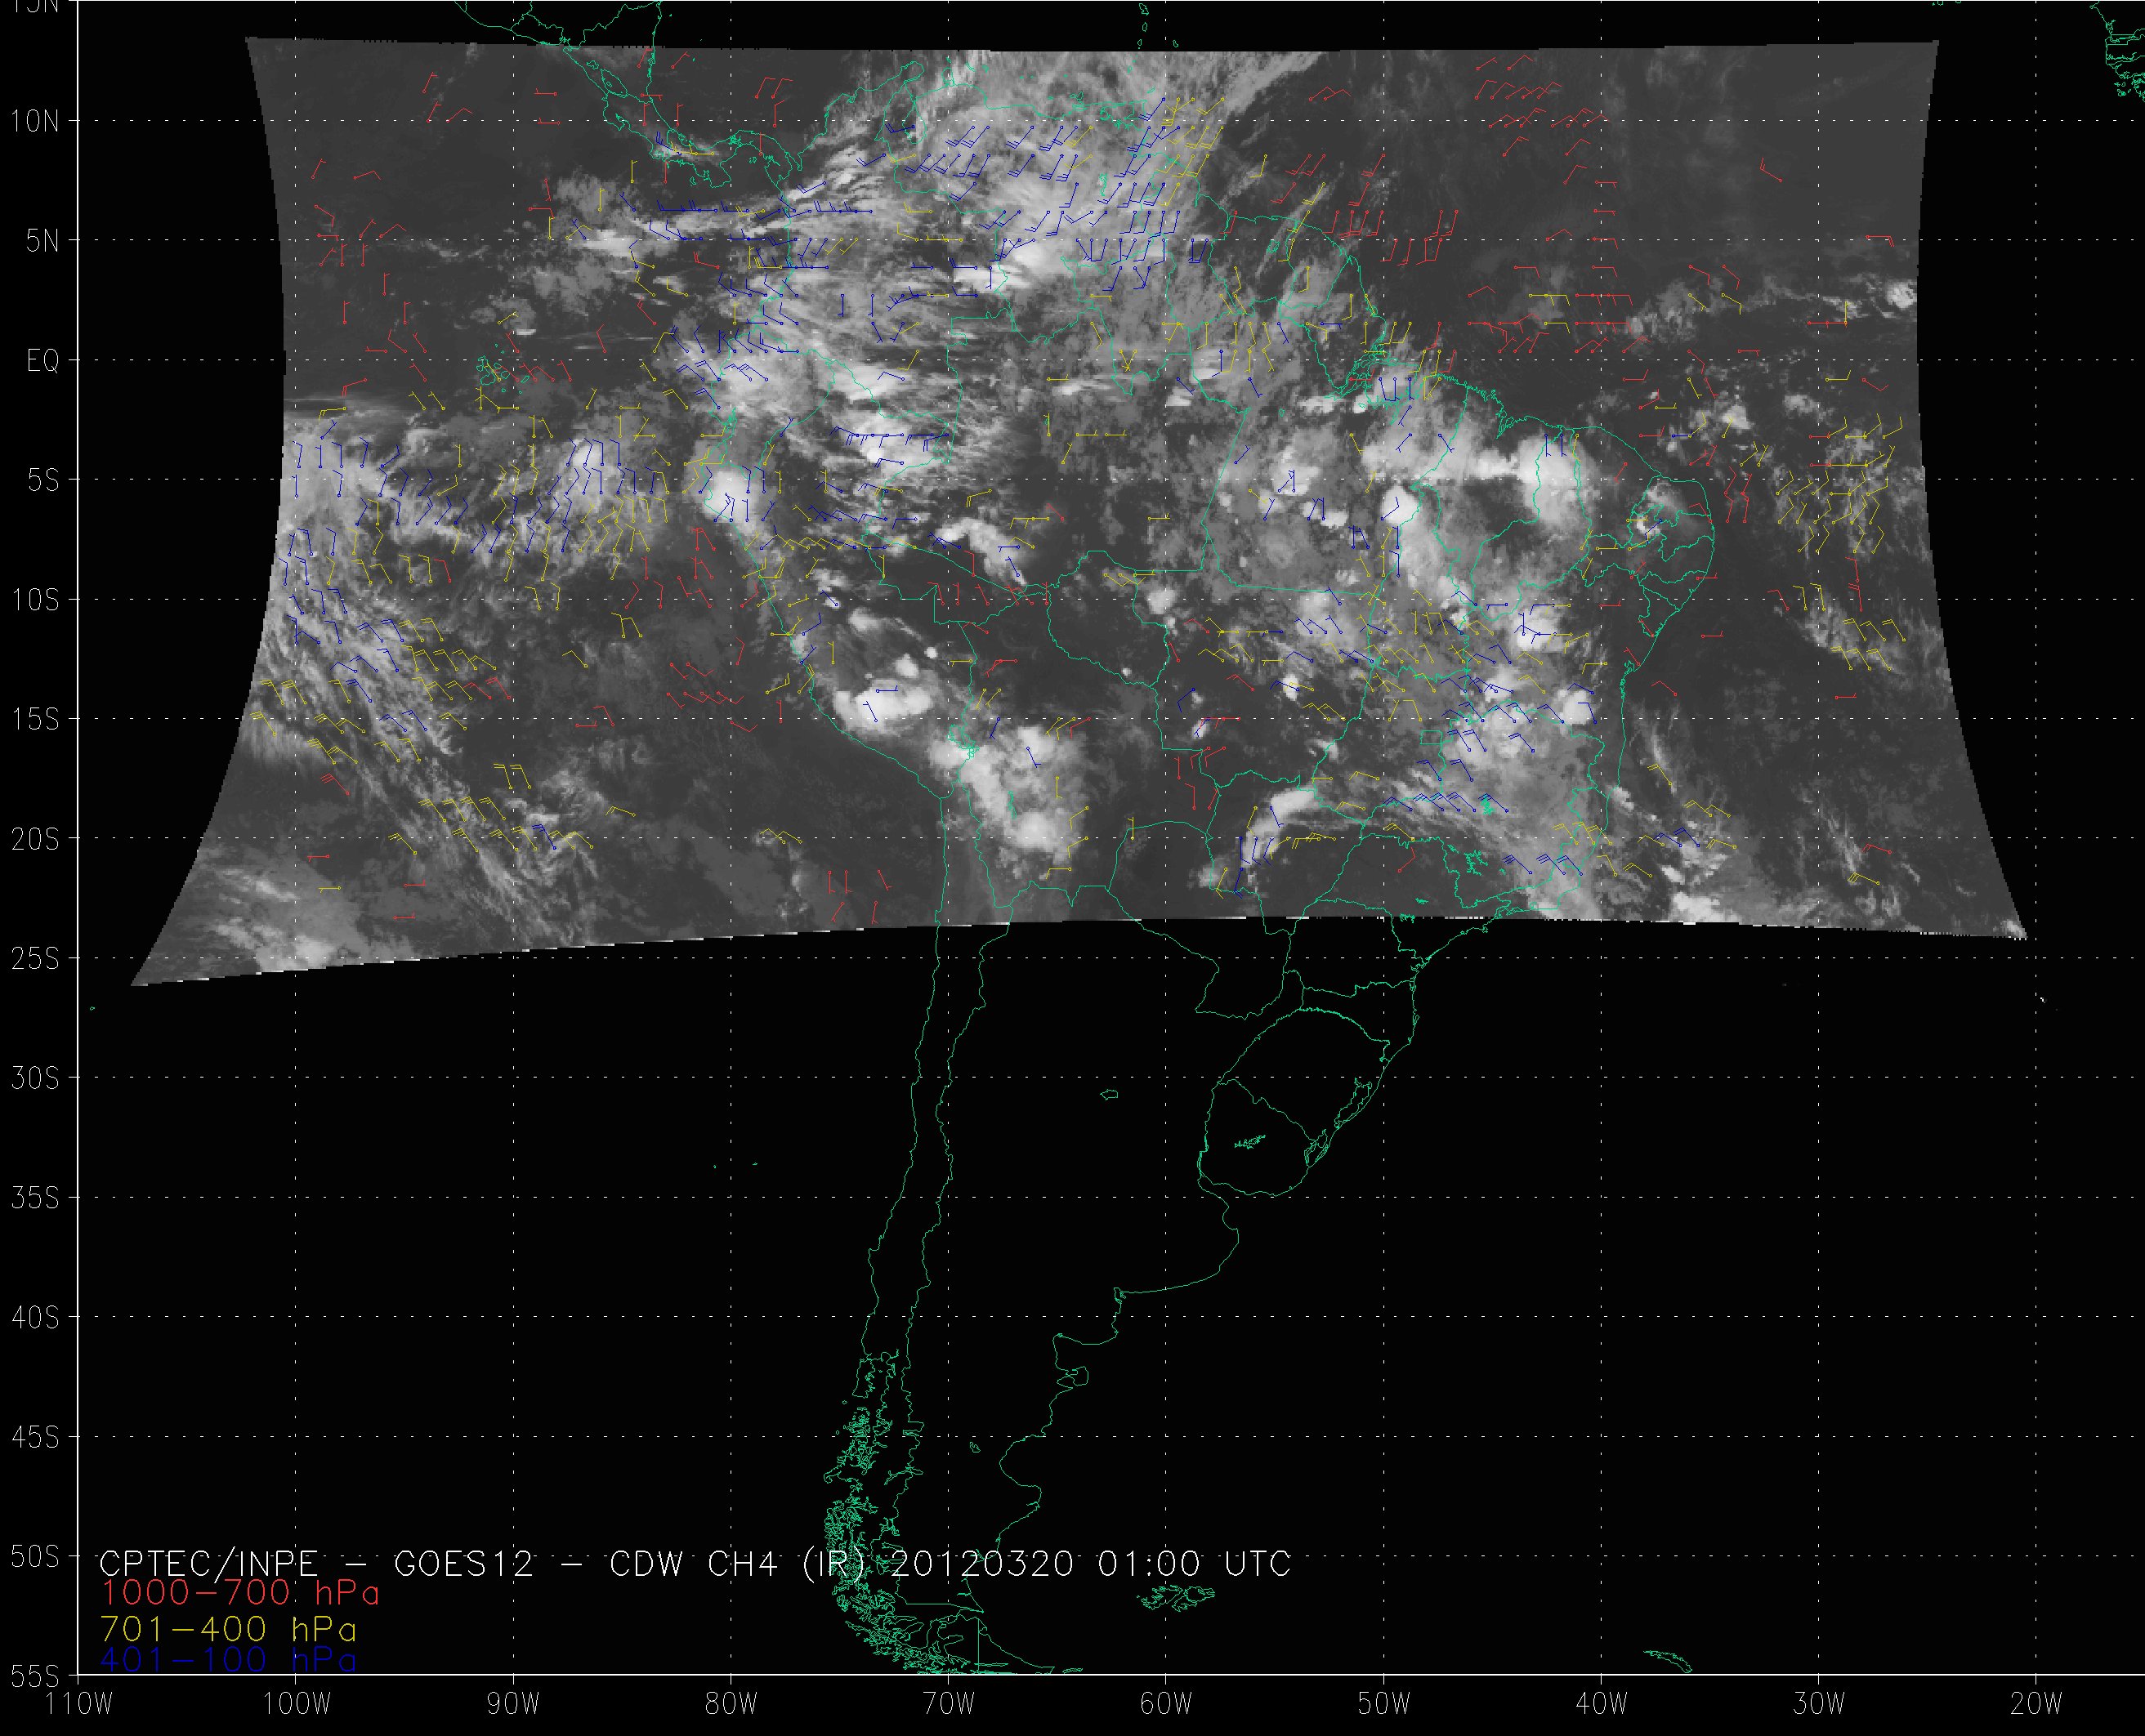Image resolution: width=2145 pixels, height=1736 pixels.
Task: Click the 60W longitude axis label
Action: click(1165, 1704)
